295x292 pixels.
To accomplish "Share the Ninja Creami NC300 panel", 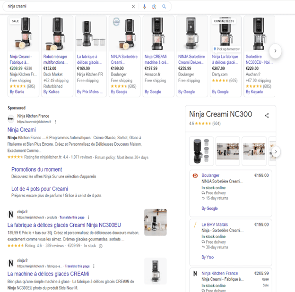I will click(x=267, y=116).
